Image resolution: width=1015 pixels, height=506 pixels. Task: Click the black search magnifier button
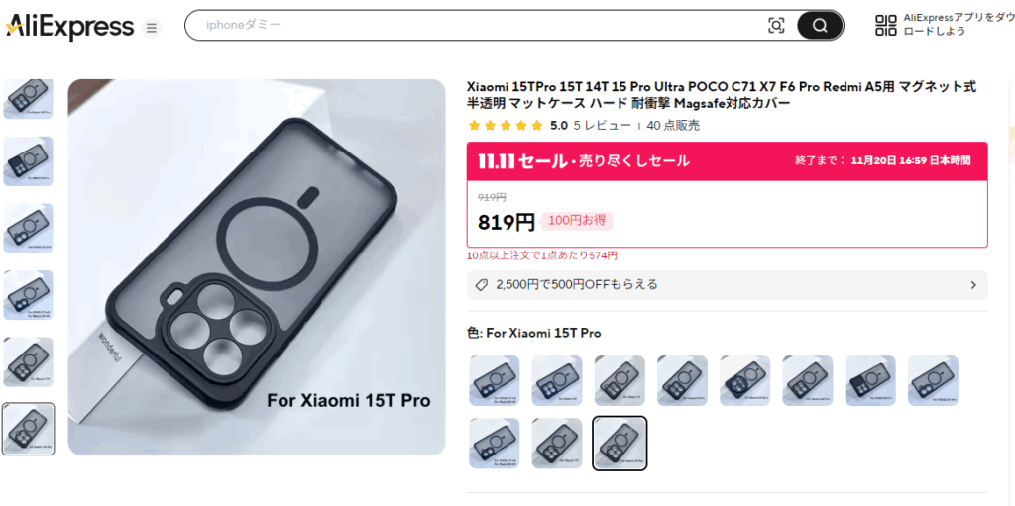tap(820, 25)
